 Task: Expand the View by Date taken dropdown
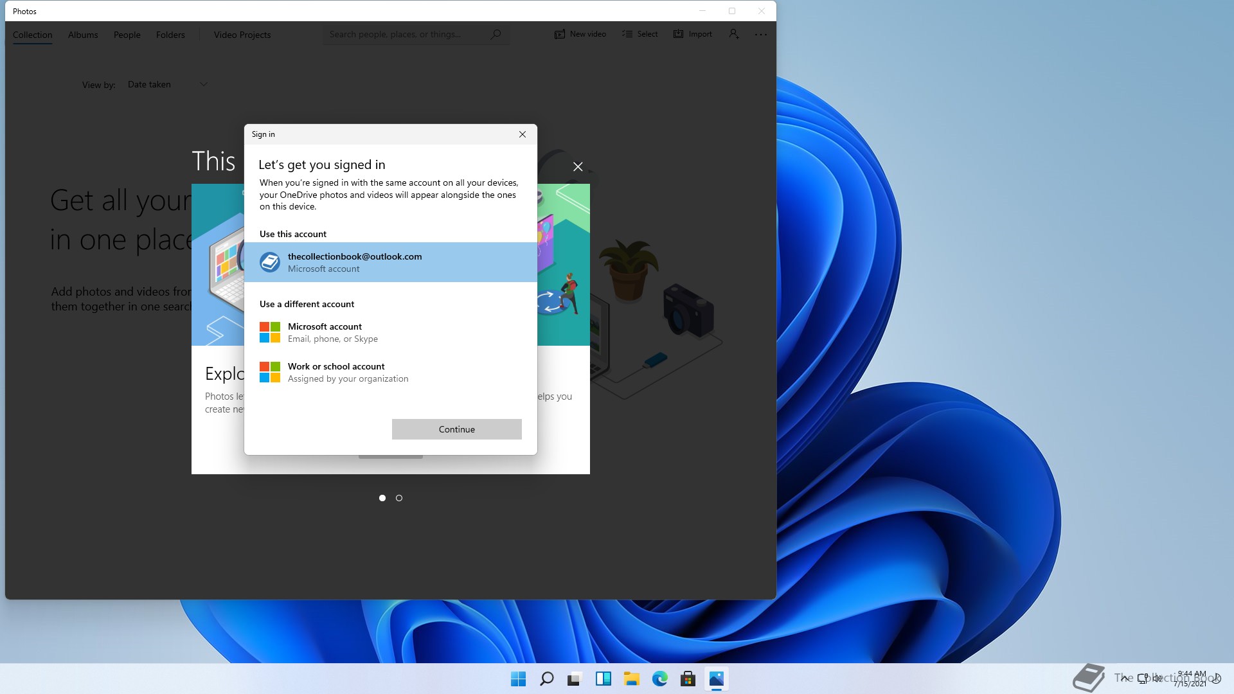tap(168, 84)
